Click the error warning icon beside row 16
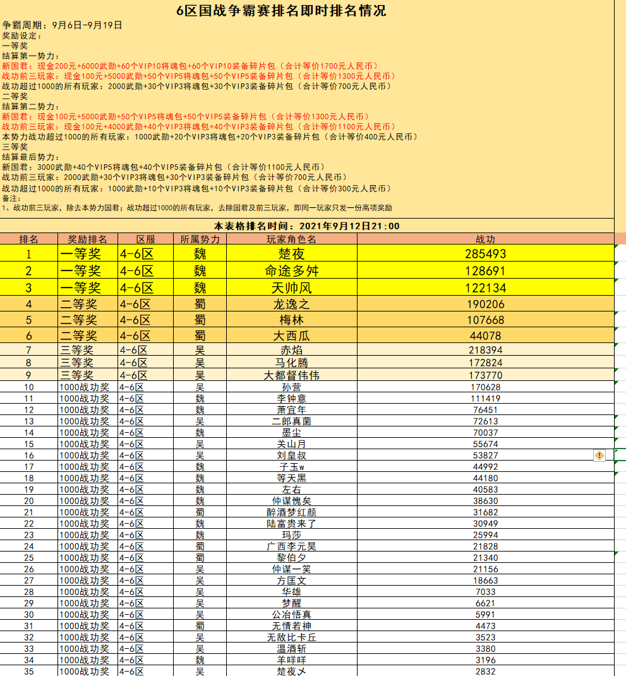This screenshot has width=626, height=676. click(x=599, y=456)
